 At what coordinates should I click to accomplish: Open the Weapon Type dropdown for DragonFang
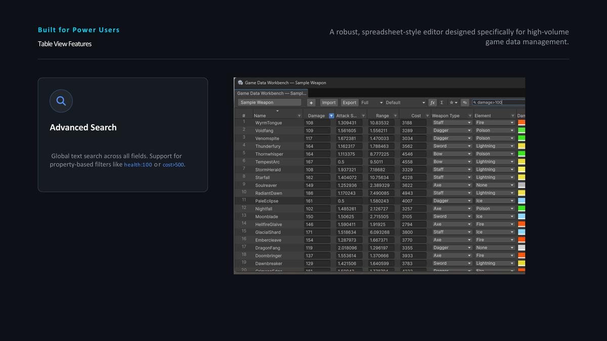pyautogui.click(x=452, y=248)
